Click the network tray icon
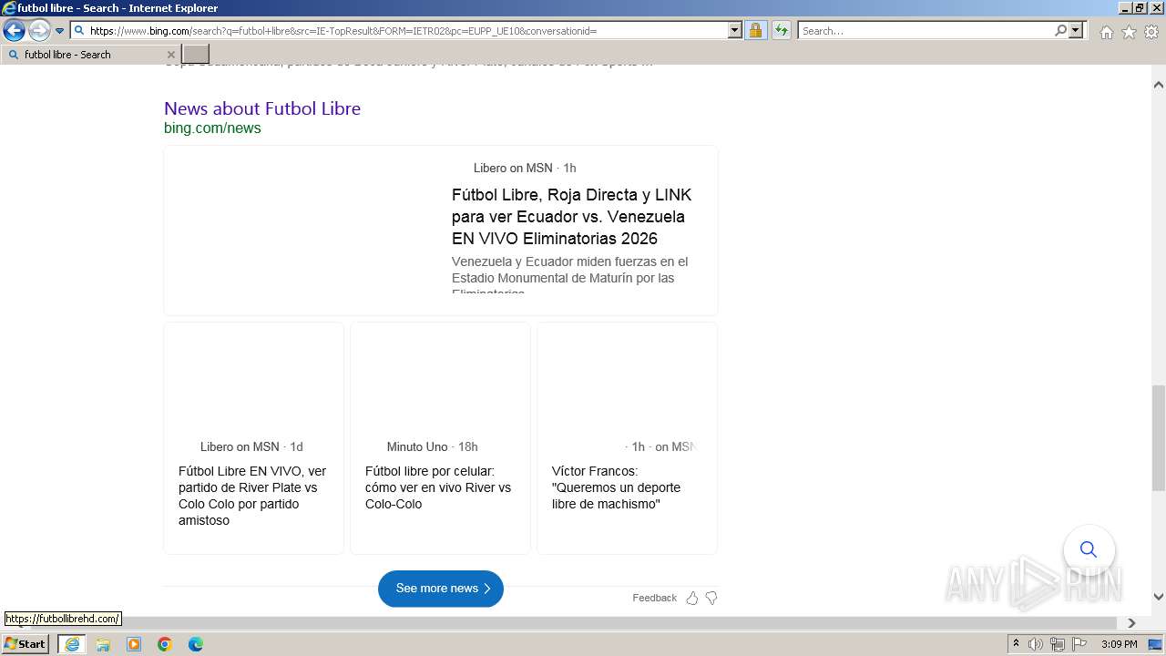 point(1058,644)
